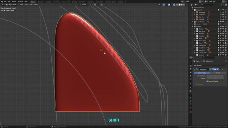This screenshot has width=228, height=128.
Task: Select Simple subdivision type
Action: (x=218, y=73)
